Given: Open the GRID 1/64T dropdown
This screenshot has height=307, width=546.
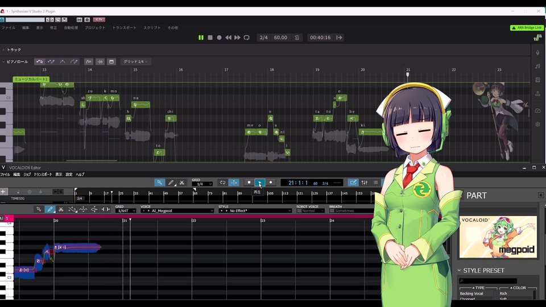Looking at the screenshot, I should click(126, 210).
